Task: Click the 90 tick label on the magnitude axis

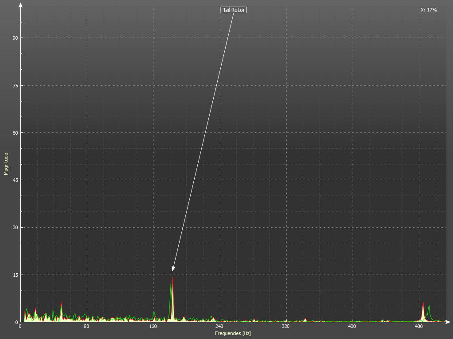Action: click(15, 38)
